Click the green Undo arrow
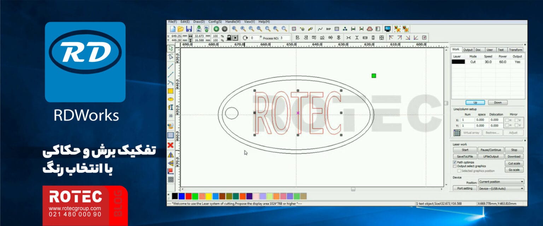Image resolution: width=543 pixels, height=226 pixels. click(x=216, y=29)
